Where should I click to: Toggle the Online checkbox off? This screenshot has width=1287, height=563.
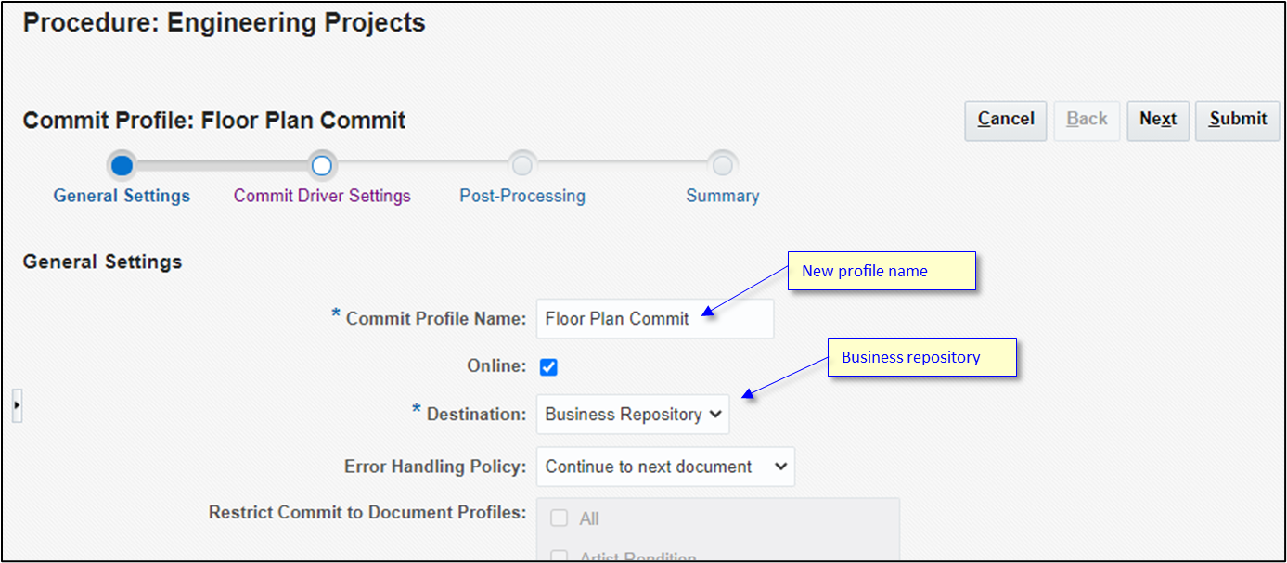point(548,366)
